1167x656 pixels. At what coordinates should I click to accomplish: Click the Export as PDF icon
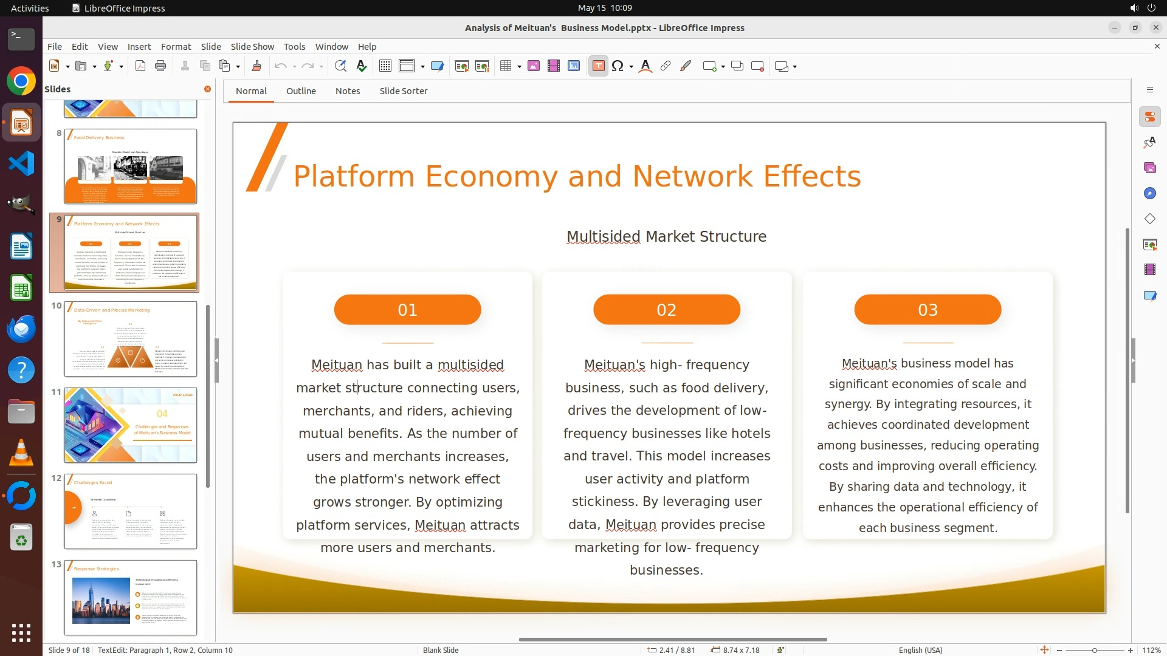(x=140, y=66)
